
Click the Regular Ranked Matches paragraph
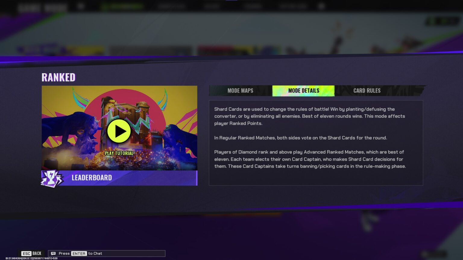pyautogui.click(x=300, y=138)
